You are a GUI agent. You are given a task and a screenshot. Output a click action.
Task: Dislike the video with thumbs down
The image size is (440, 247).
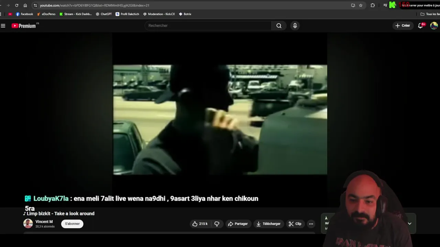217,224
